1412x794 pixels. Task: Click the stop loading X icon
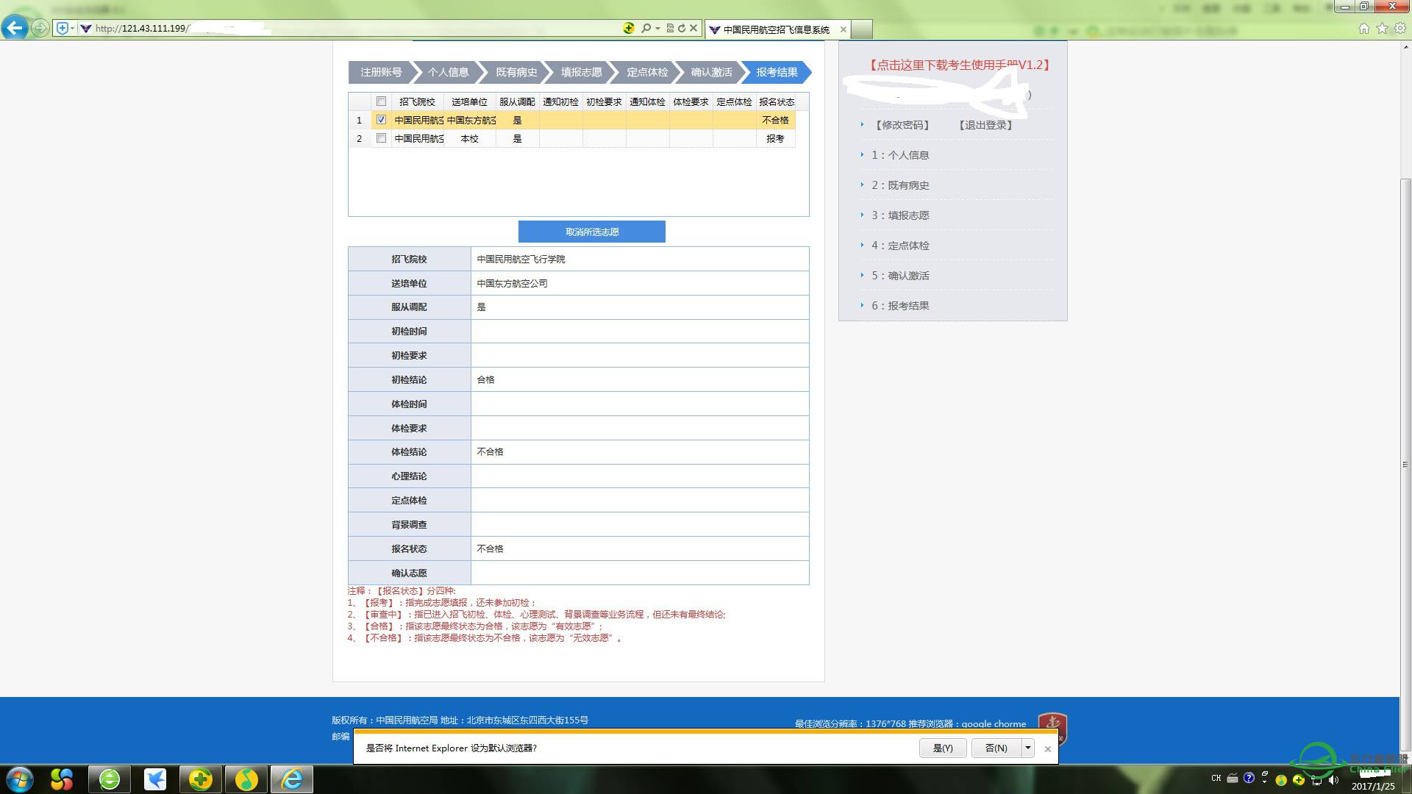click(693, 28)
